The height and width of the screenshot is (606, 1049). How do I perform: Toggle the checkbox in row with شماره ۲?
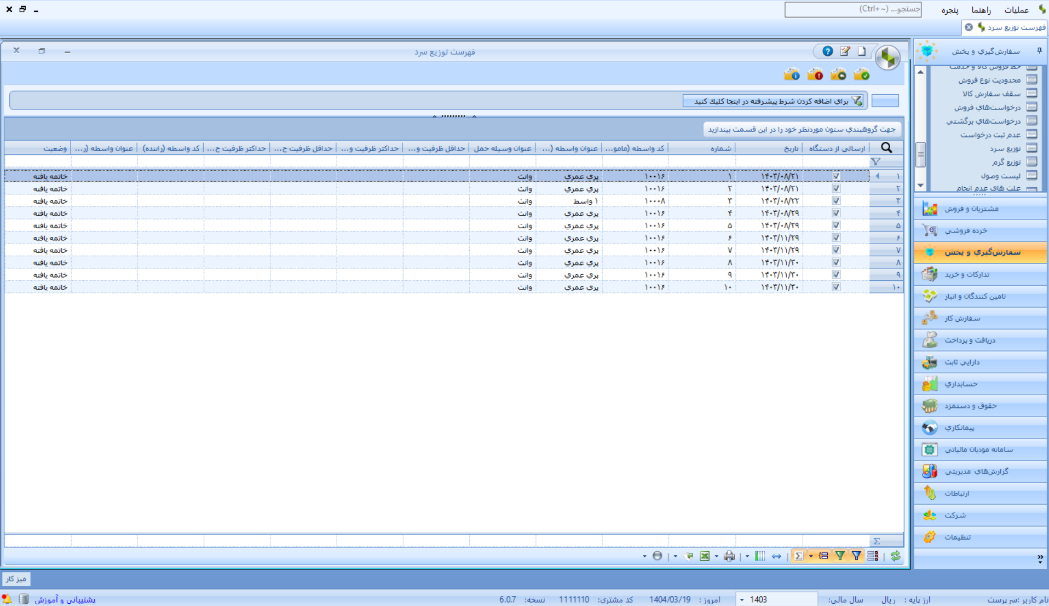tap(836, 188)
